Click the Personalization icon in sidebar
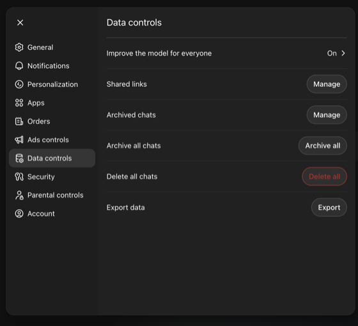 (x=19, y=84)
